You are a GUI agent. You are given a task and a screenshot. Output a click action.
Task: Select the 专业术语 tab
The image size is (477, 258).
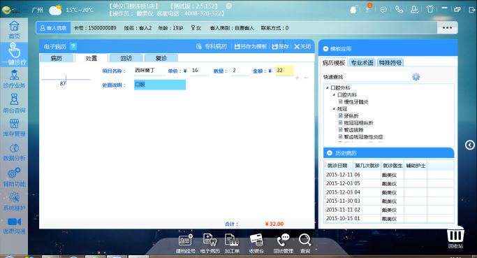click(362, 63)
